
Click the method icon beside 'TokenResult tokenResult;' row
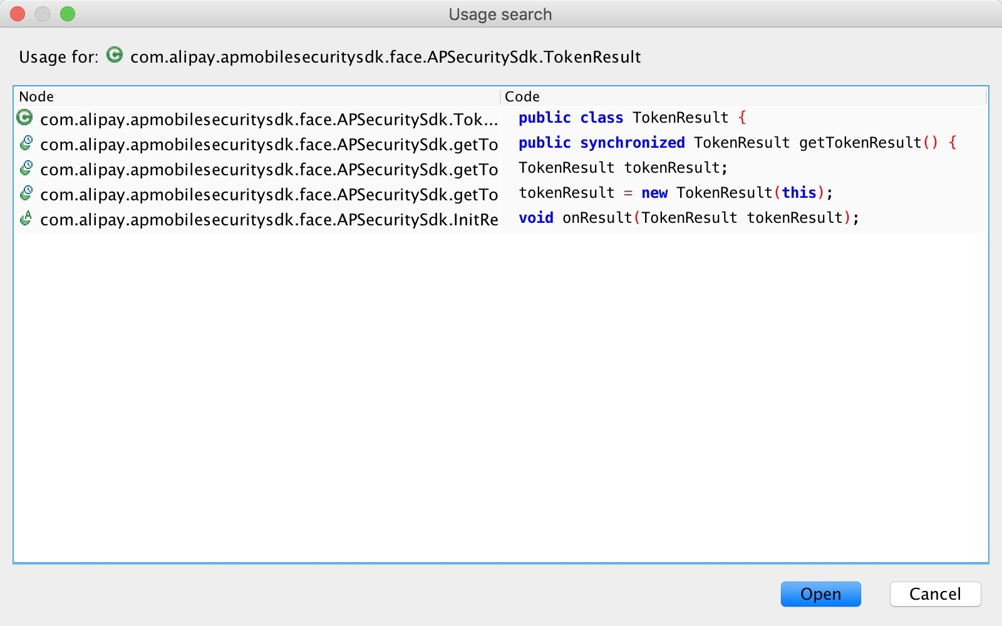[x=26, y=168]
